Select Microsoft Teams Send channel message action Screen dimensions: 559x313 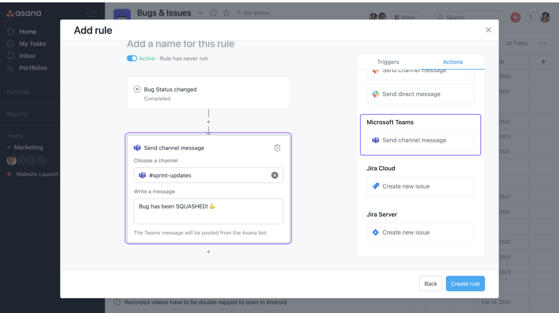[421, 140]
